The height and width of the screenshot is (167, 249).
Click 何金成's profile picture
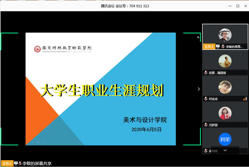pos(225,87)
